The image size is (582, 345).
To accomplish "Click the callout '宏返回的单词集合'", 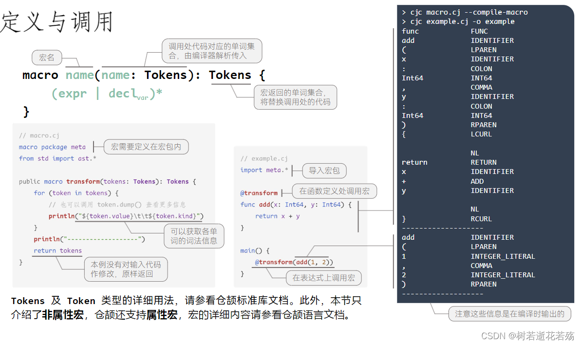I will (296, 97).
